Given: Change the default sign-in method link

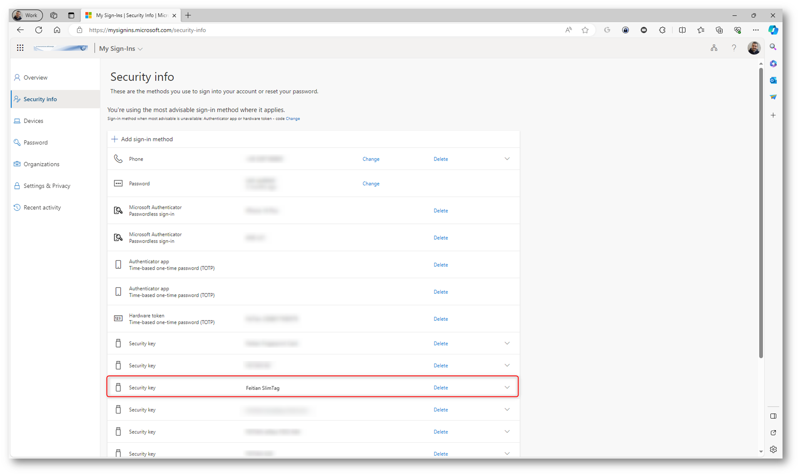Looking at the screenshot, I should point(293,119).
